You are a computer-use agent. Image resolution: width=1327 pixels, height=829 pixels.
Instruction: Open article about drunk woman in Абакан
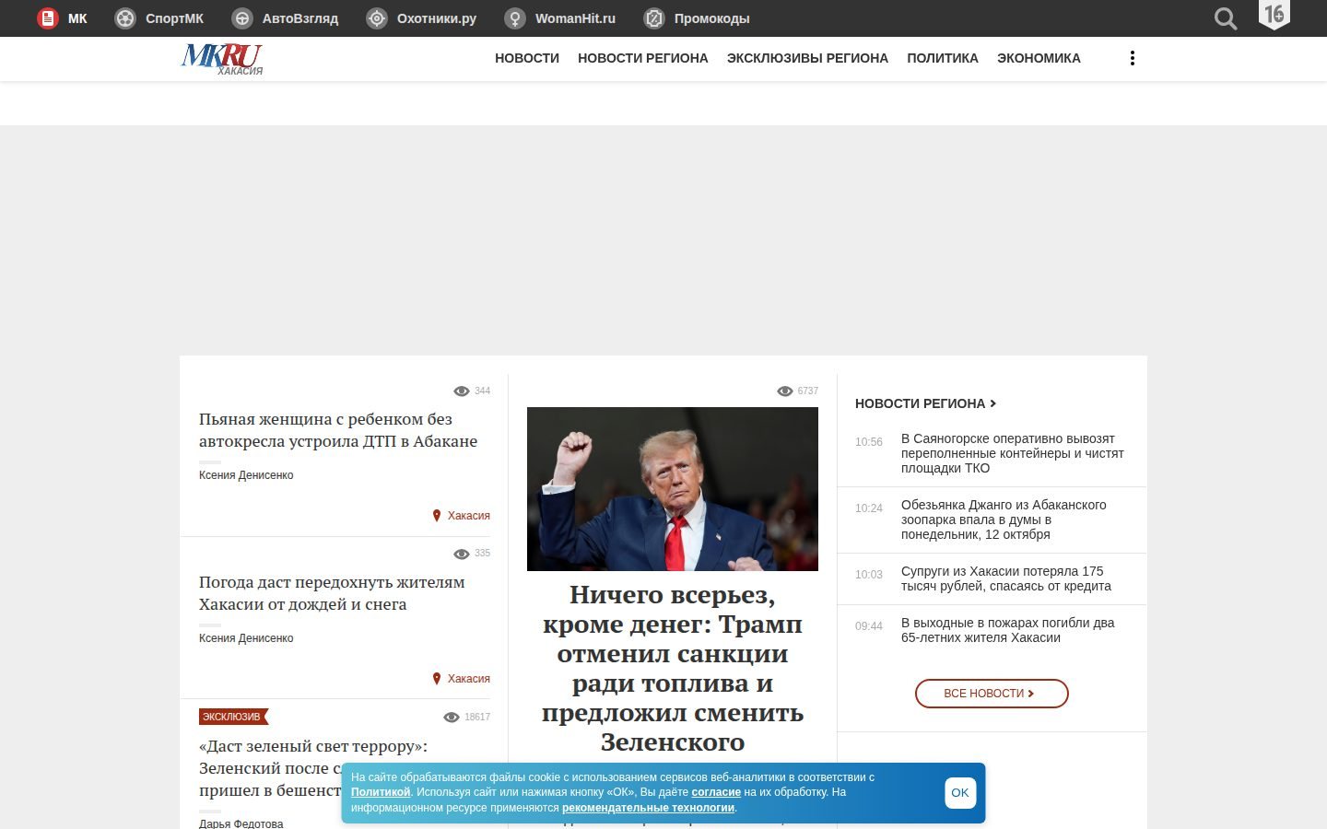pos(338,430)
